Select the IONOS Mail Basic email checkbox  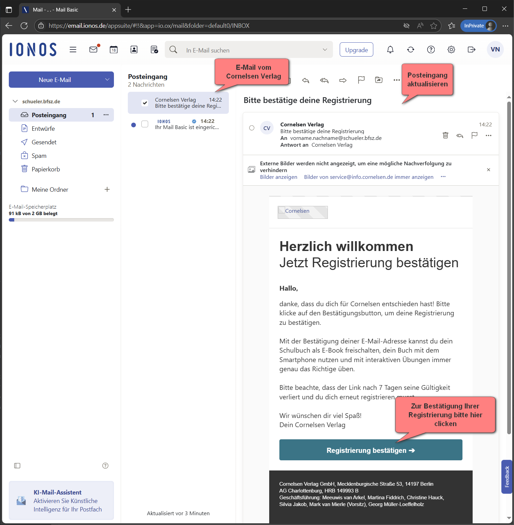145,124
